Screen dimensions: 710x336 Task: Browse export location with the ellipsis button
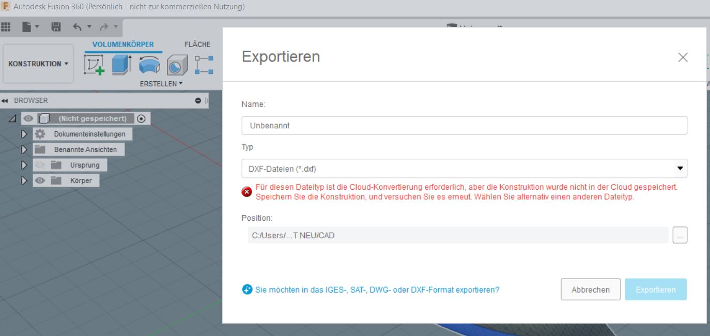[x=680, y=235]
